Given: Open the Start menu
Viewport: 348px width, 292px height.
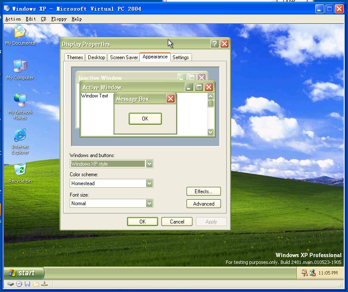Looking at the screenshot, I should click(x=23, y=273).
